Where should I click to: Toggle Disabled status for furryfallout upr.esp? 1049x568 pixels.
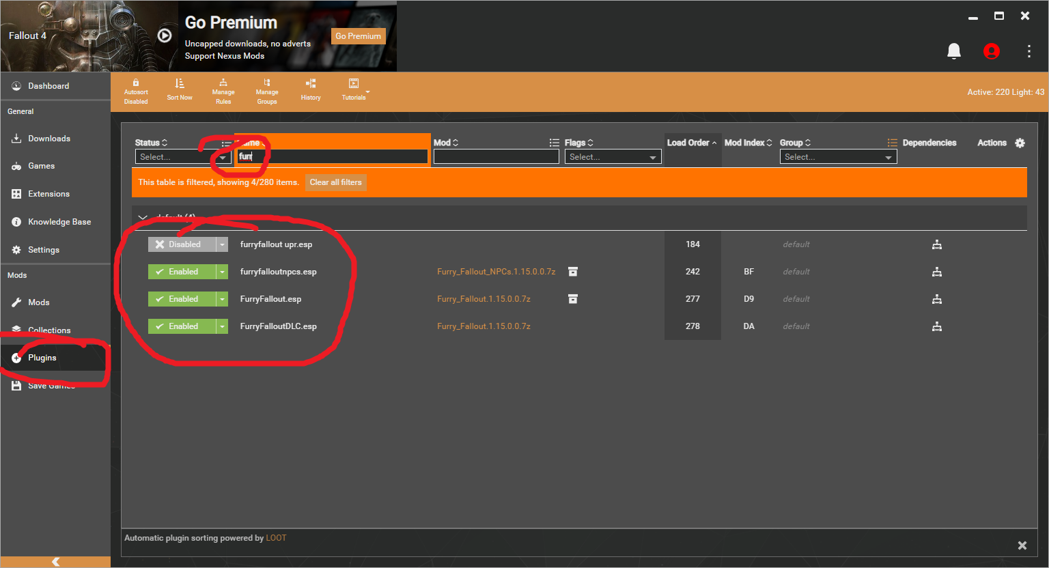click(x=182, y=244)
